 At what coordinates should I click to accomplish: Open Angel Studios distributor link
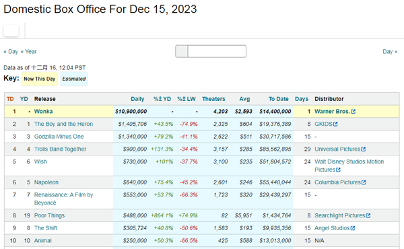click(332, 228)
